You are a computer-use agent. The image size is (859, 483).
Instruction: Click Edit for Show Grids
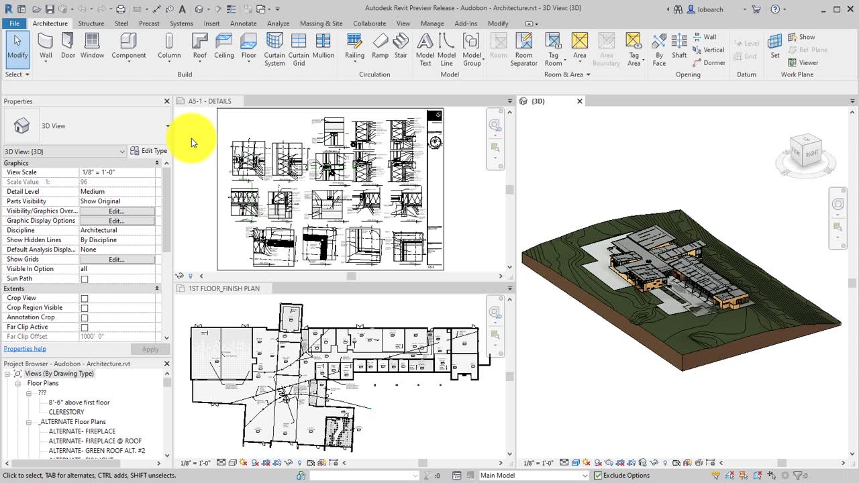tap(117, 260)
